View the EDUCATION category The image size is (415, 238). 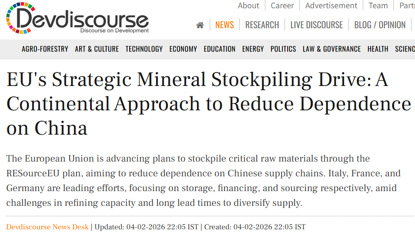coord(219,49)
